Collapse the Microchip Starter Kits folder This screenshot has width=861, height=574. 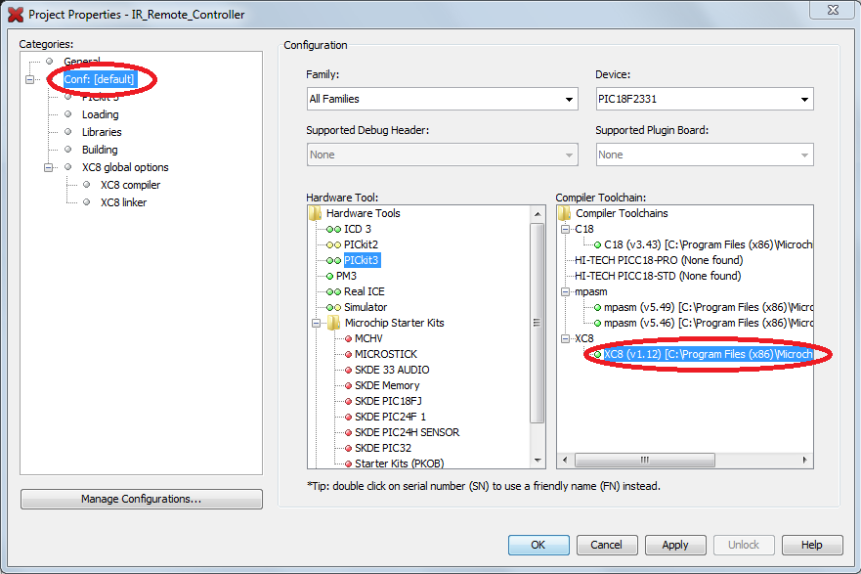317,323
